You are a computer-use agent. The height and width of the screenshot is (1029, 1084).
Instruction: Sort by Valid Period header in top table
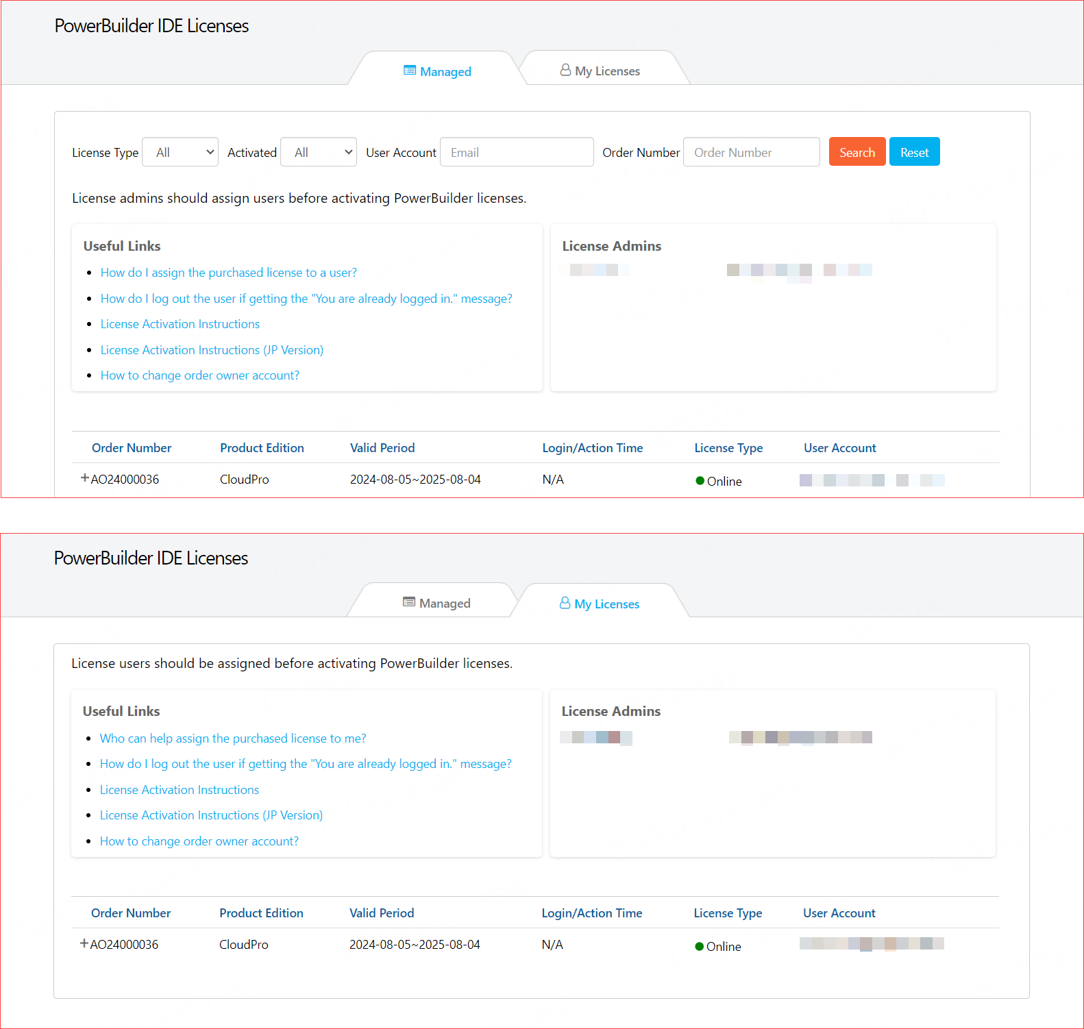coord(382,448)
